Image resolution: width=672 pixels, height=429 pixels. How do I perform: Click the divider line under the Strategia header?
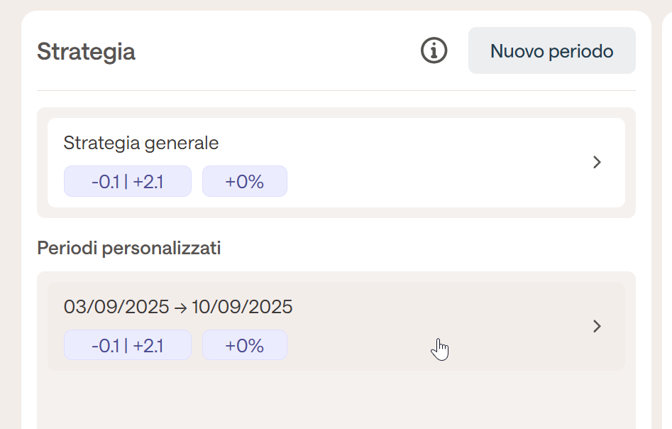[x=336, y=90]
